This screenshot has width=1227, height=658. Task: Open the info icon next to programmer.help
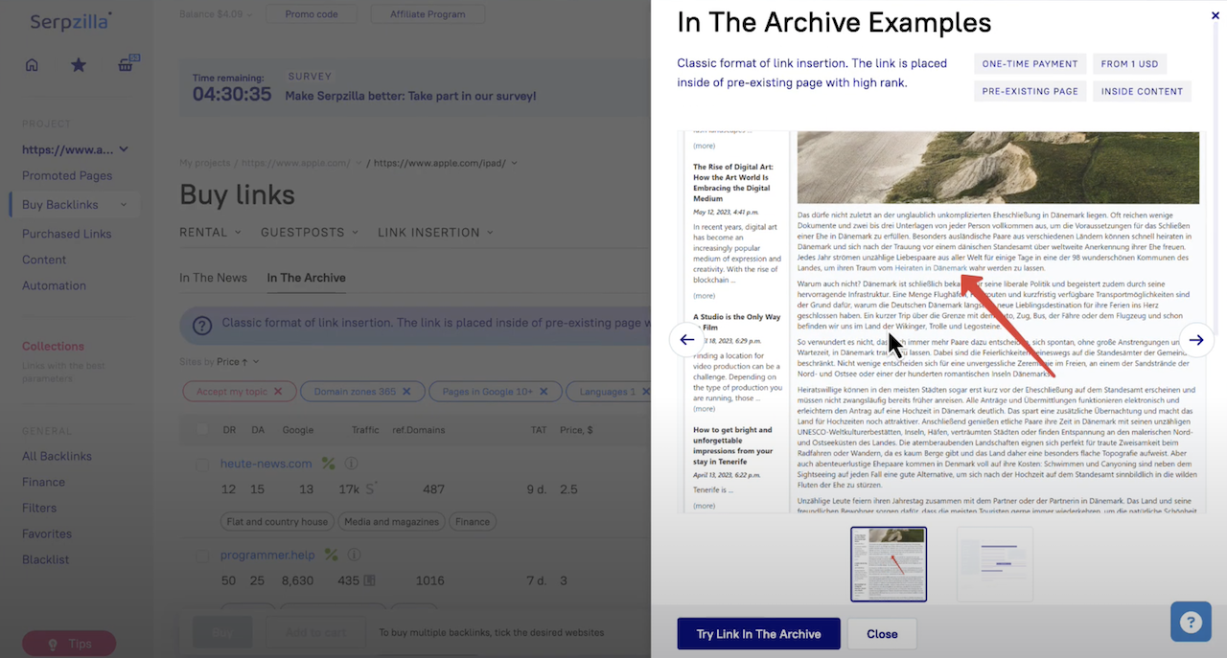point(354,555)
